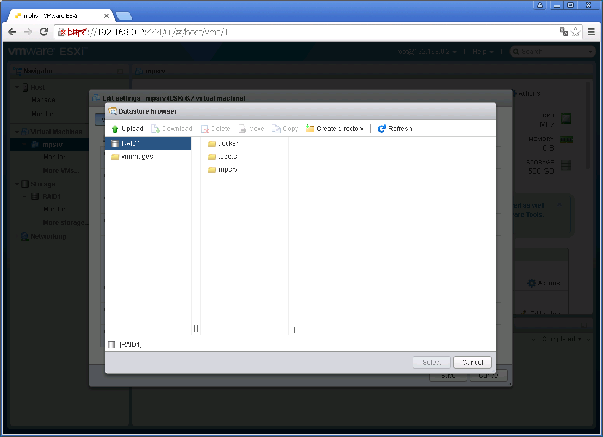Open the root@192.168.0.2 user dropdown
This screenshot has width=603, height=437.
tap(426, 52)
